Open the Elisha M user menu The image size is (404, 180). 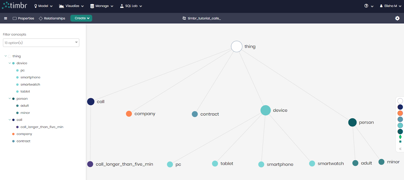click(x=390, y=6)
